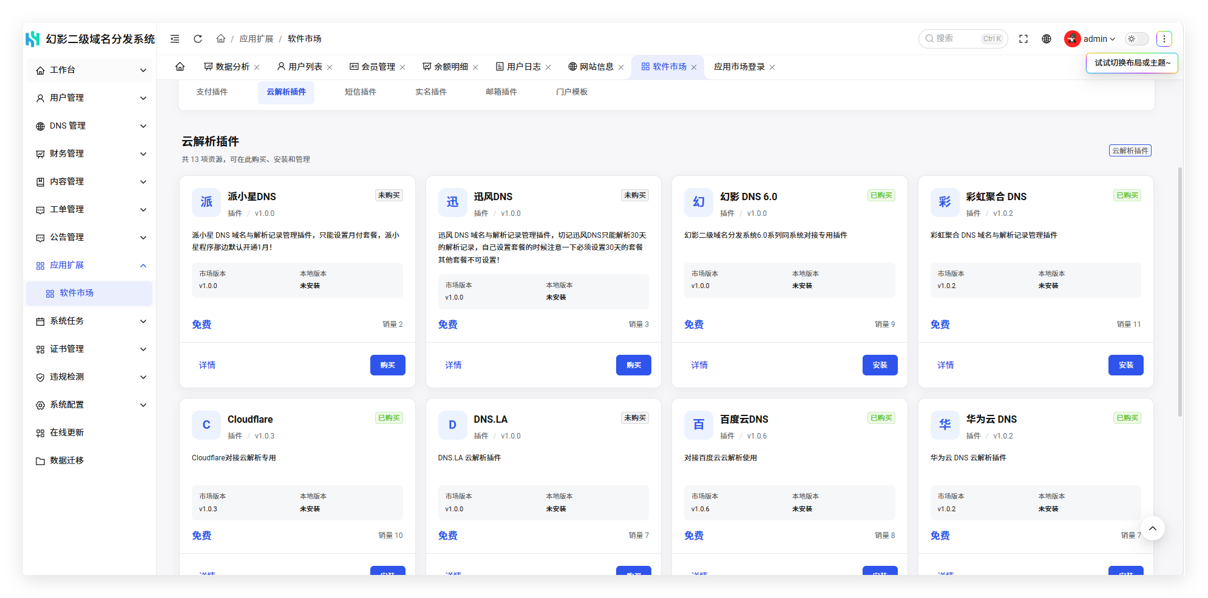1208x598 pixels.
Task: Click the home icon in the breadcrumb
Action: coord(221,39)
